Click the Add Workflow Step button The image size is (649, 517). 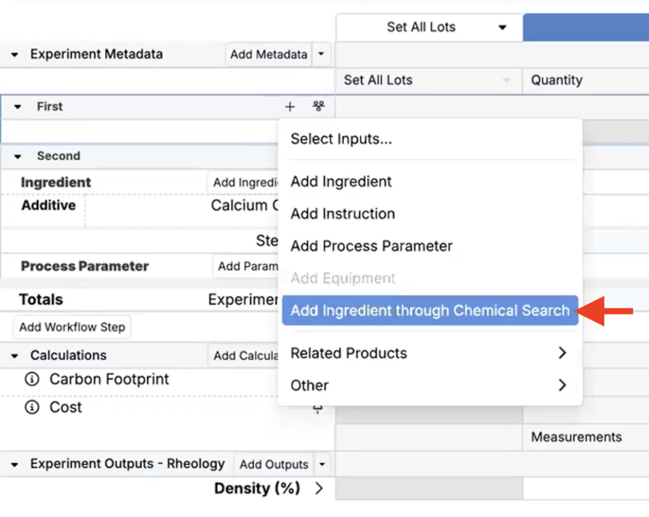coord(72,327)
